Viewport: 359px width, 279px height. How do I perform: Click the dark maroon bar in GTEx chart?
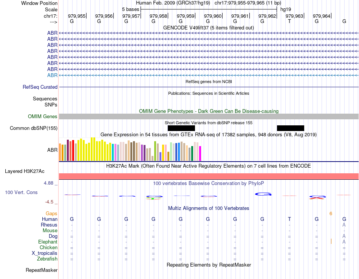click(68, 150)
